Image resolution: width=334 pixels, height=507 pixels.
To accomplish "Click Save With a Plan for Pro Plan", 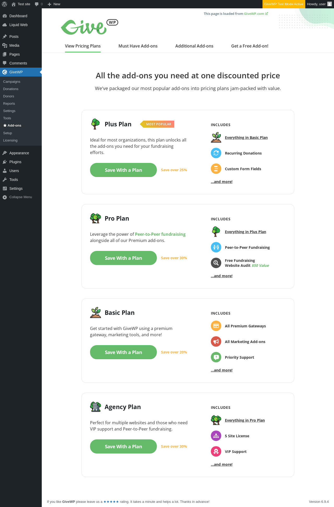I will (123, 258).
